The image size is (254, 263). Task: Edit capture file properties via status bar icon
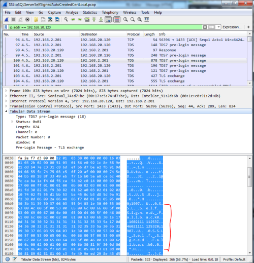15,259
